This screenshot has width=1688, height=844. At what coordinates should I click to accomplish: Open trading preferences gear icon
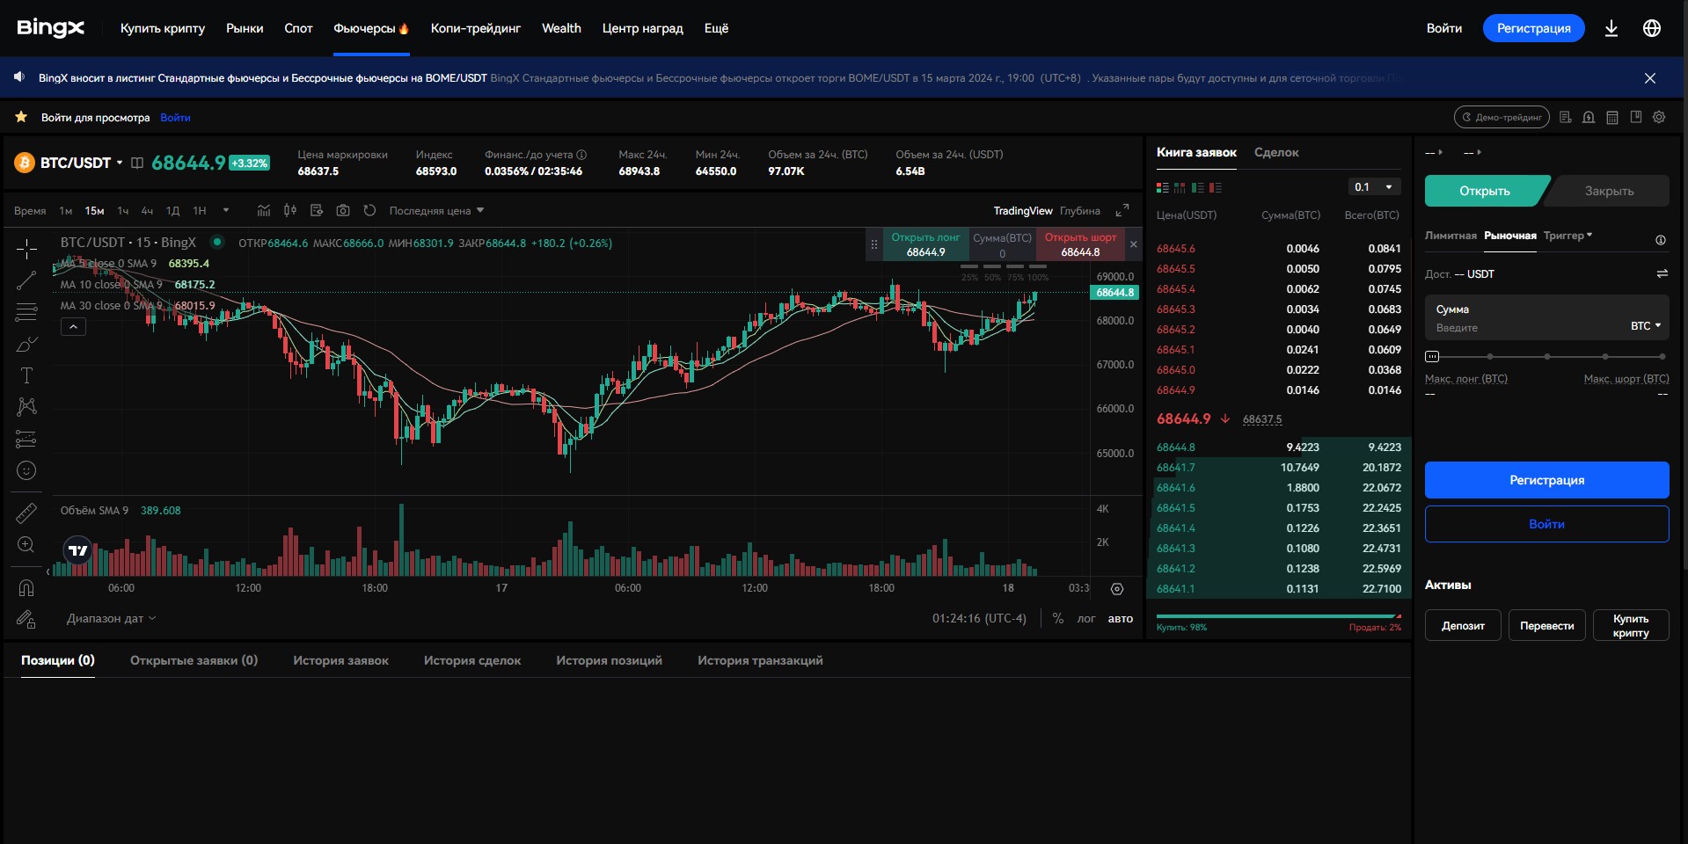[x=1659, y=117]
